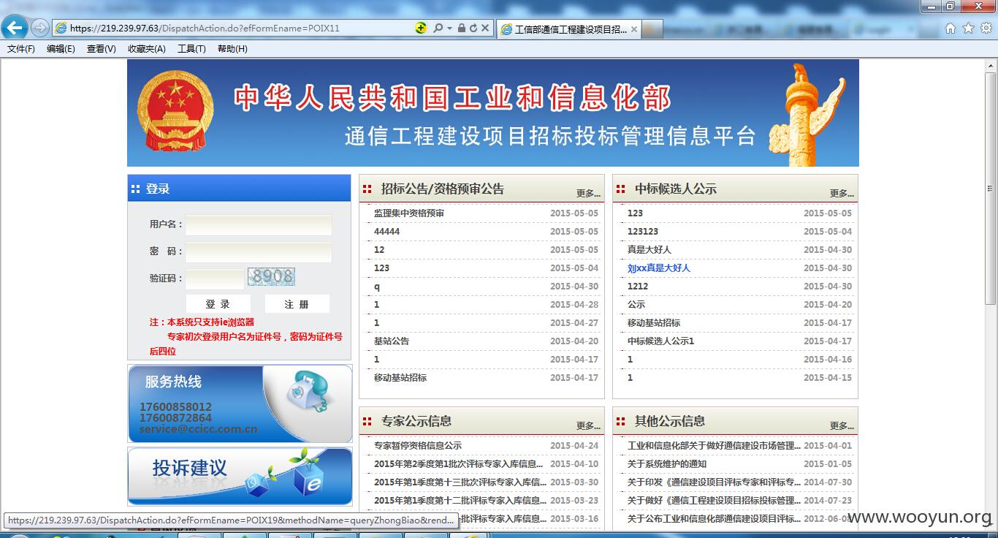Open 监理集中资格预审 announcement

point(409,213)
